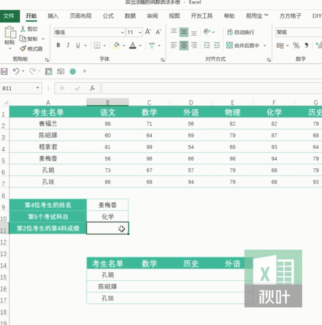Open the fill color dropdown arrow

pyautogui.click(x=124, y=45)
